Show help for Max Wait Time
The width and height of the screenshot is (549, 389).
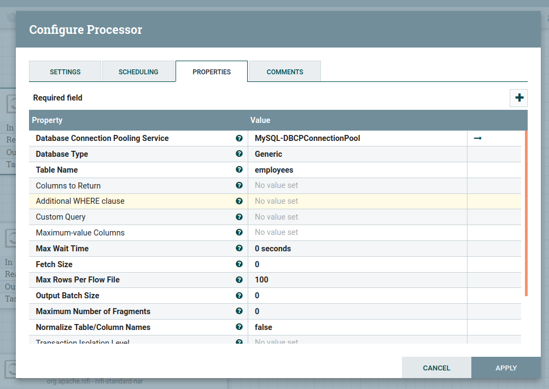point(239,249)
